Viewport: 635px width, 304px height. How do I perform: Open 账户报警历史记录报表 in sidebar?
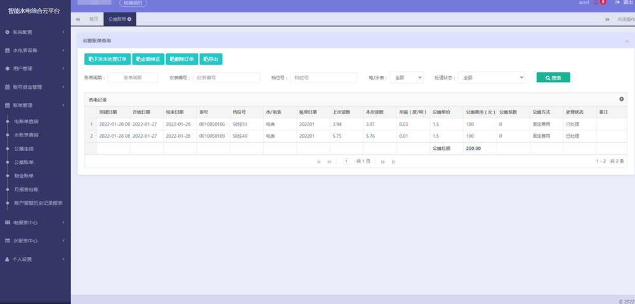coord(39,203)
